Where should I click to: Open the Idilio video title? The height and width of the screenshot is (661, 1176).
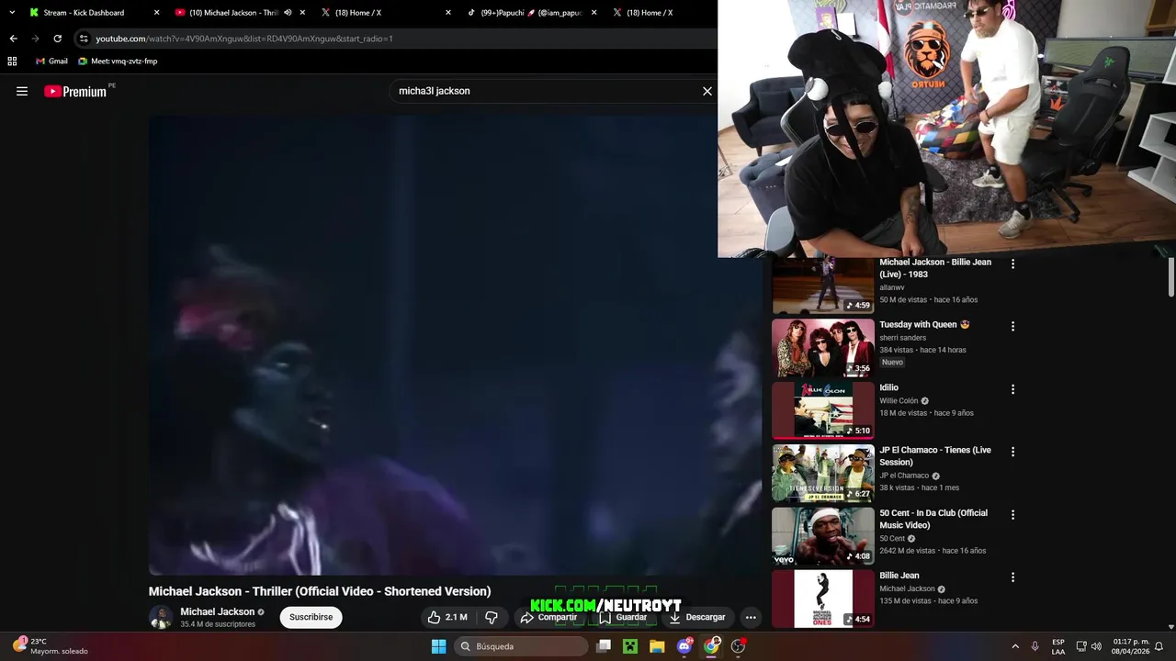click(x=888, y=387)
